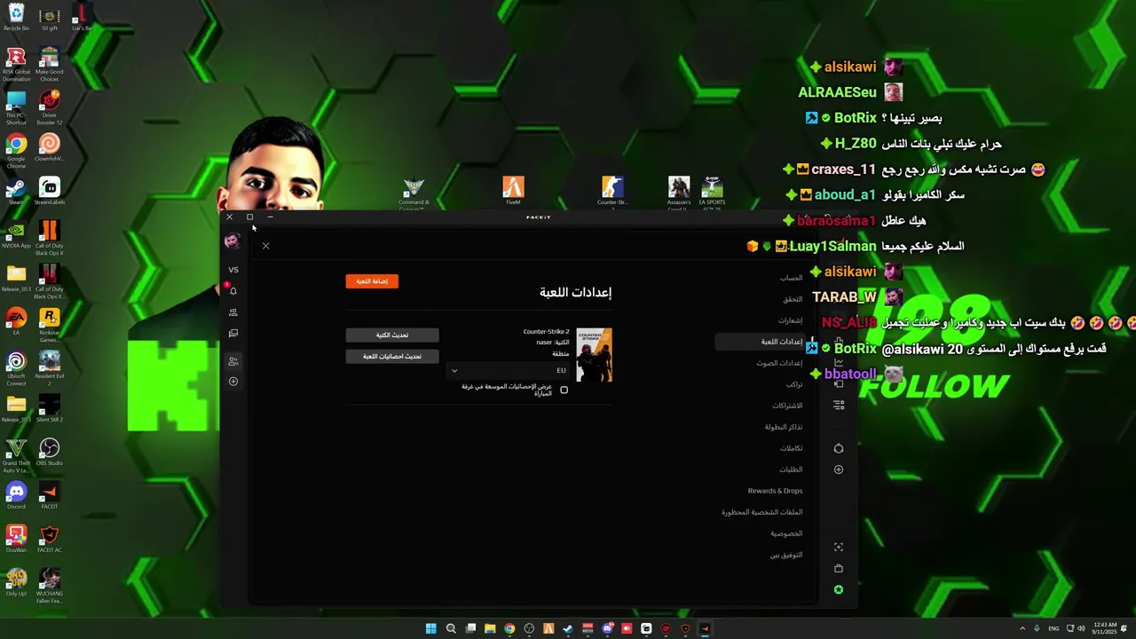This screenshot has width=1136, height=639.
Task: Open التحقق settings section
Action: (793, 299)
